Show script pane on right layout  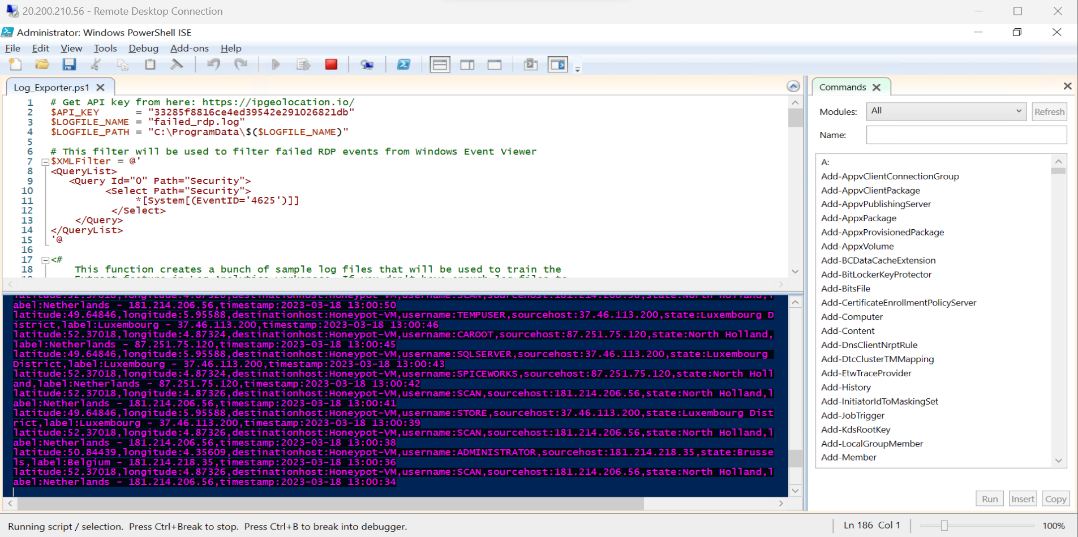coord(467,65)
